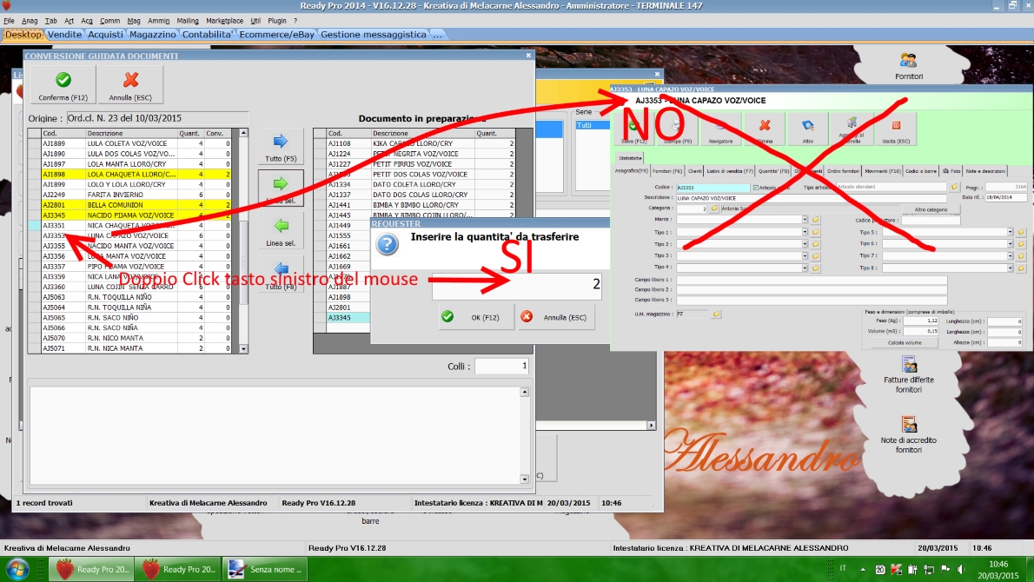This screenshot has width=1034, height=582.
Task: Open Fatture differite fornitori shortcut
Action: (909, 374)
